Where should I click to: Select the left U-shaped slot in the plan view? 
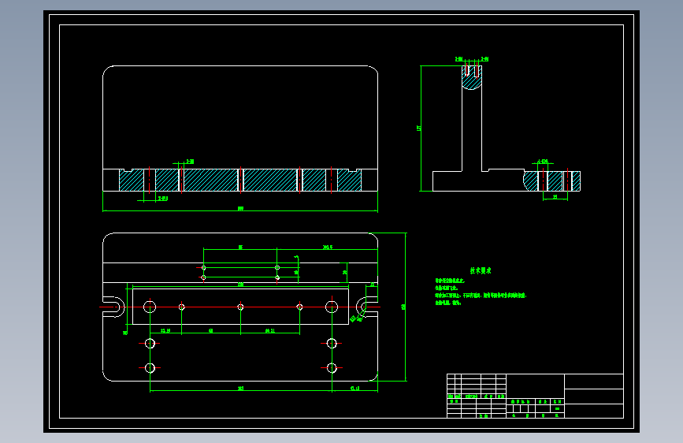(114, 307)
